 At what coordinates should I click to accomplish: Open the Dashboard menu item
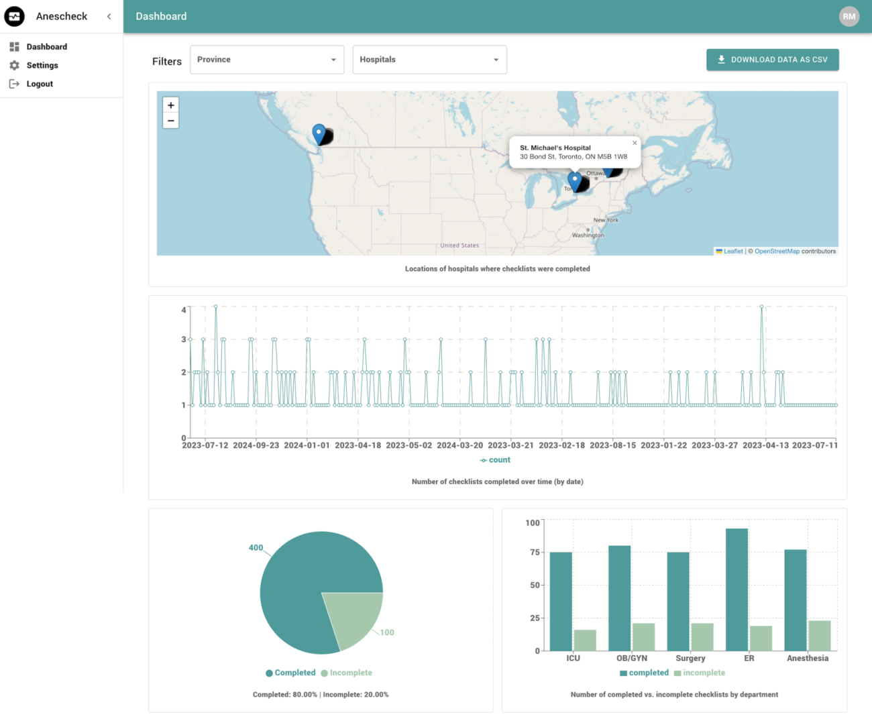click(46, 47)
